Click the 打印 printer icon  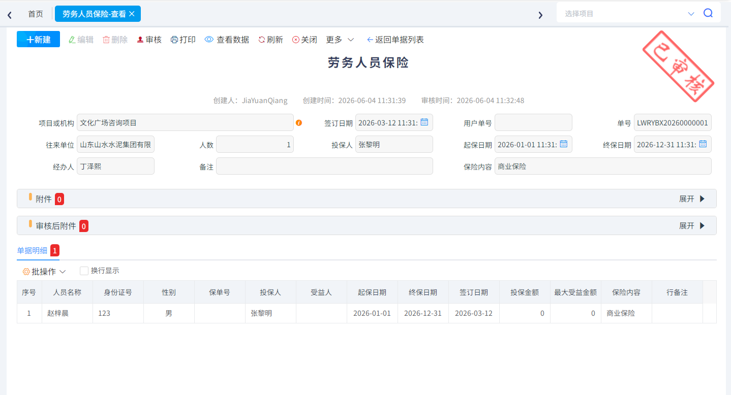(174, 40)
